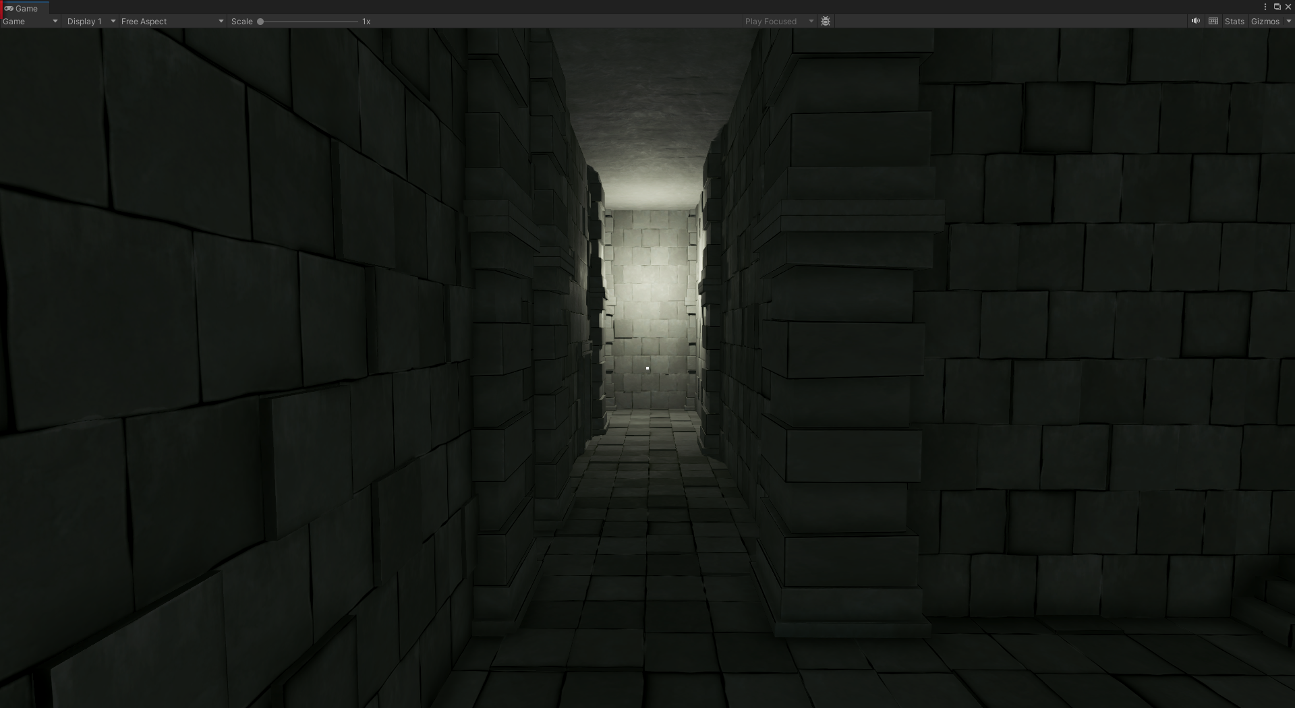Image resolution: width=1295 pixels, height=708 pixels.
Task: Open the Game view mode dropdown
Action: pyautogui.click(x=30, y=21)
